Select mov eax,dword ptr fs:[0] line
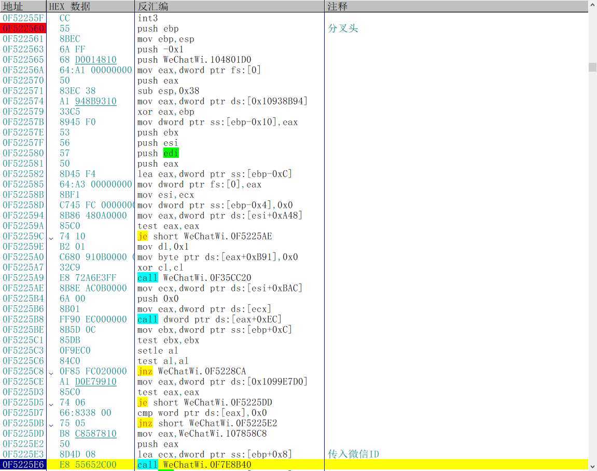This screenshot has height=471, width=597. (199, 70)
